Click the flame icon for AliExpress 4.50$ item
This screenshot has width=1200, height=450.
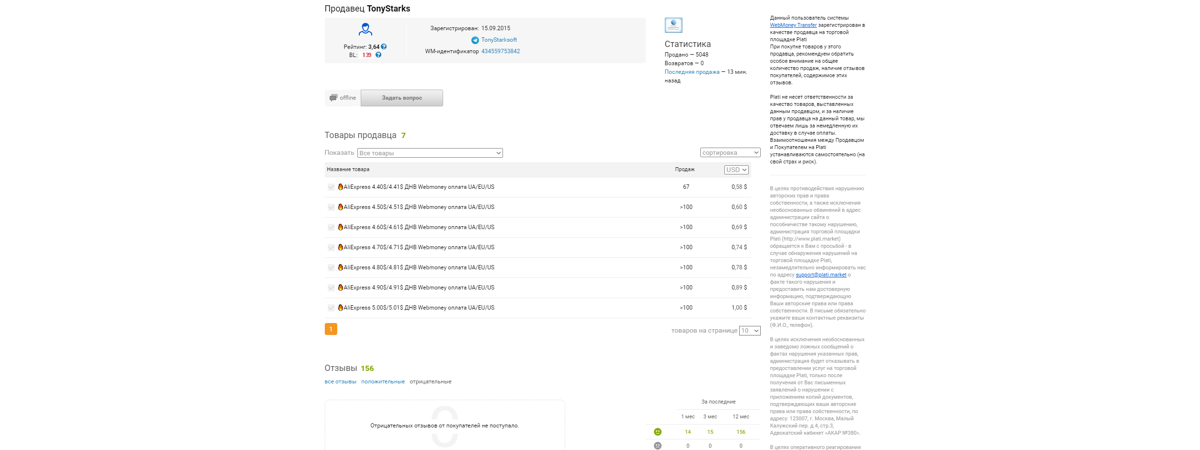[340, 207]
